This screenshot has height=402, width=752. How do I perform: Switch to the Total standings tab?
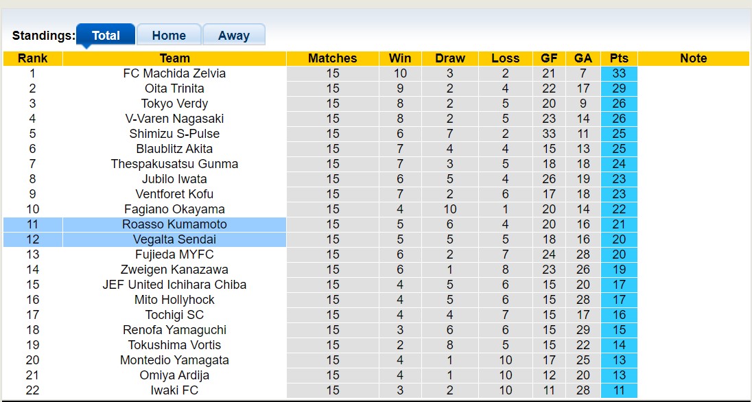[x=106, y=36]
